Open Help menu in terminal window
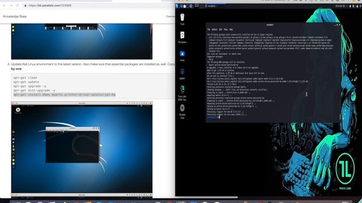This screenshot has width=362, height=203. [231, 29]
